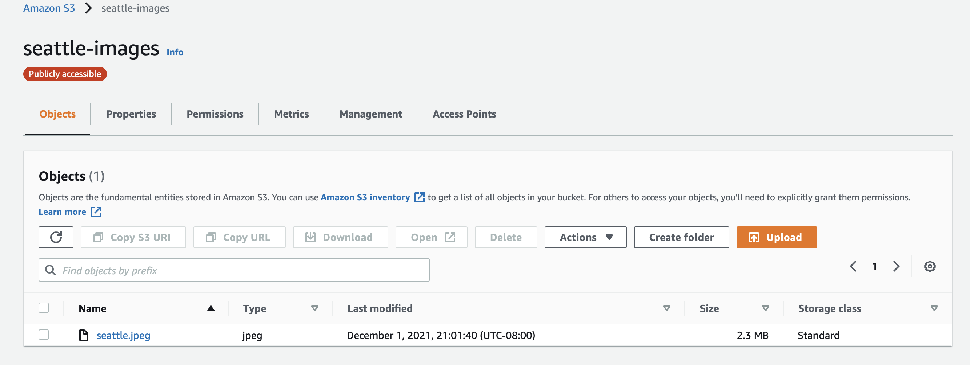This screenshot has width=970, height=365.
Task: Toggle the select-all objects checkbox
Action: [44, 308]
